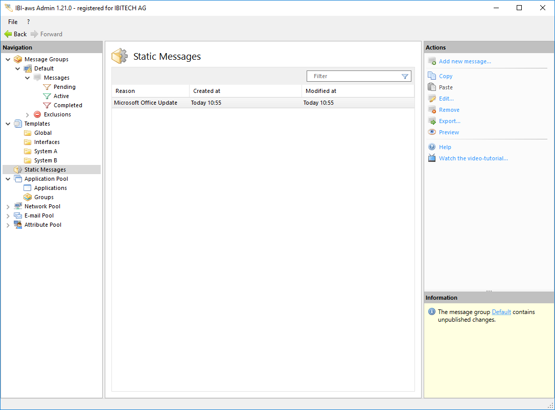
Task: Open the File menu
Action: click(13, 22)
